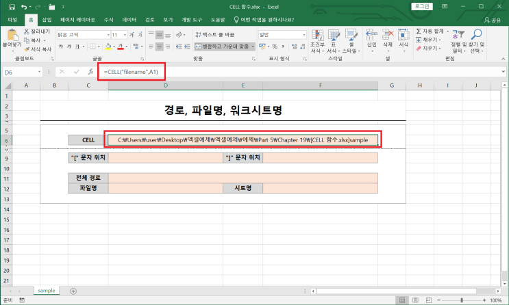Collapse the ribbon with the chevron
The width and height of the screenshot is (509, 305).
click(x=503, y=59)
